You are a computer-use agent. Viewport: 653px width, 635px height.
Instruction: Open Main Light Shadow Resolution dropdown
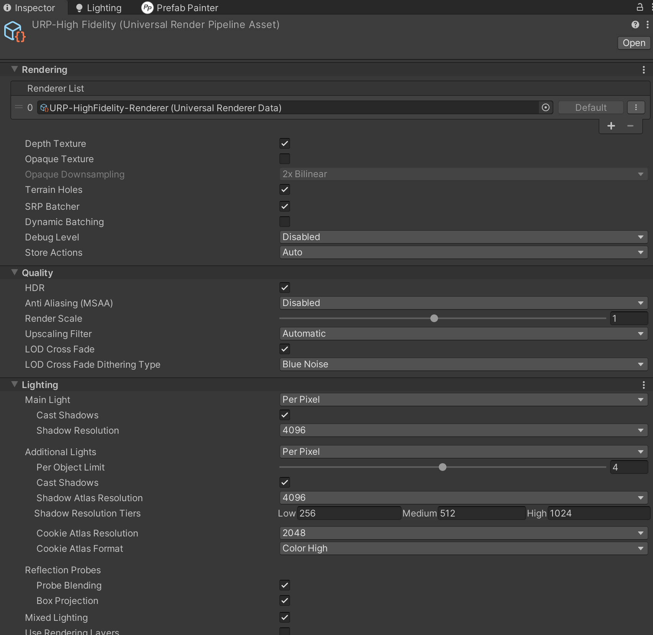[x=464, y=430]
